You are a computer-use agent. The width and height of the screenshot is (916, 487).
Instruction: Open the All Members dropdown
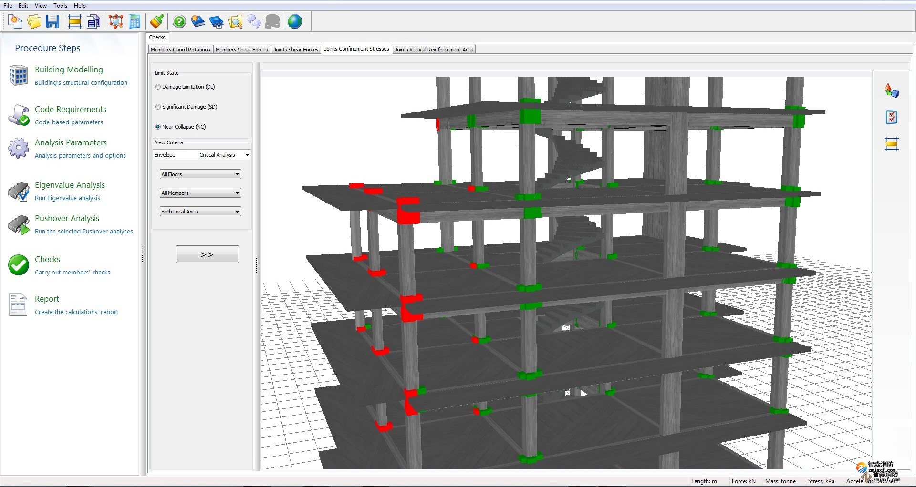pos(200,193)
